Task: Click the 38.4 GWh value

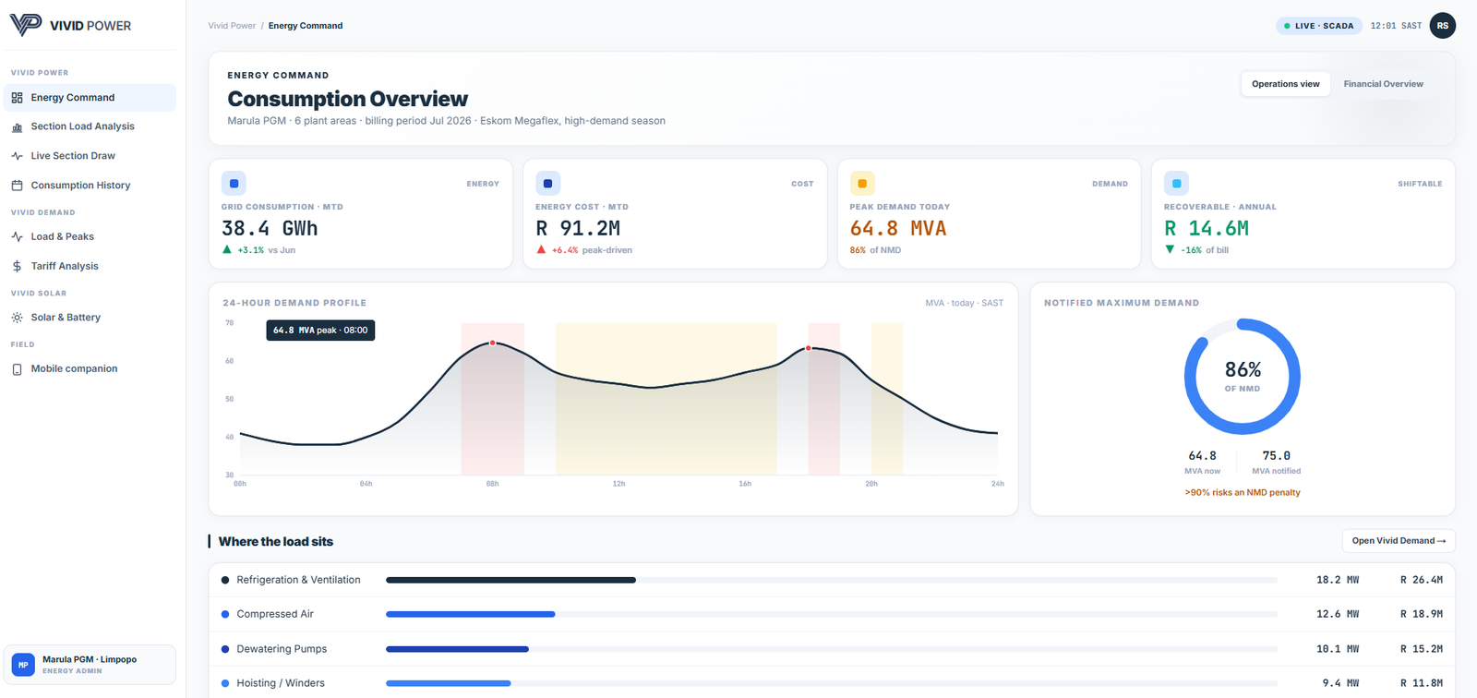Action: [x=270, y=228]
